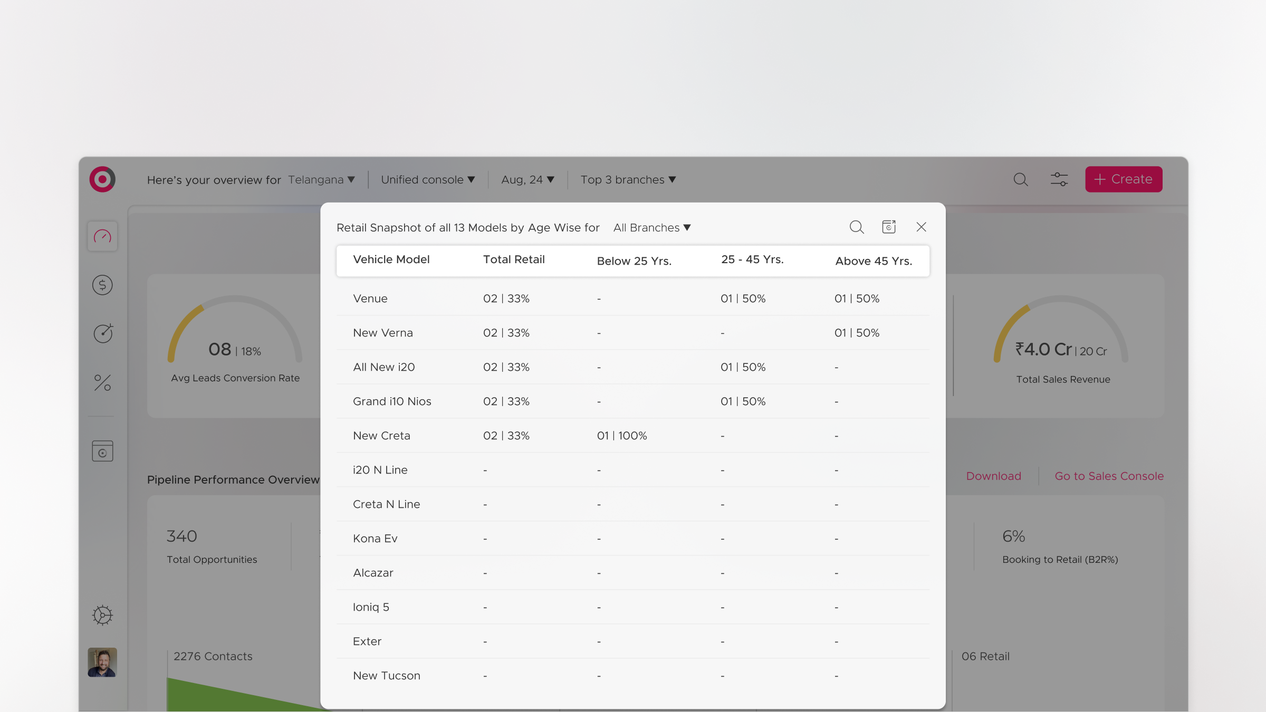This screenshot has width=1266, height=712.
Task: Open the calendar record sidebar icon
Action: click(x=102, y=451)
